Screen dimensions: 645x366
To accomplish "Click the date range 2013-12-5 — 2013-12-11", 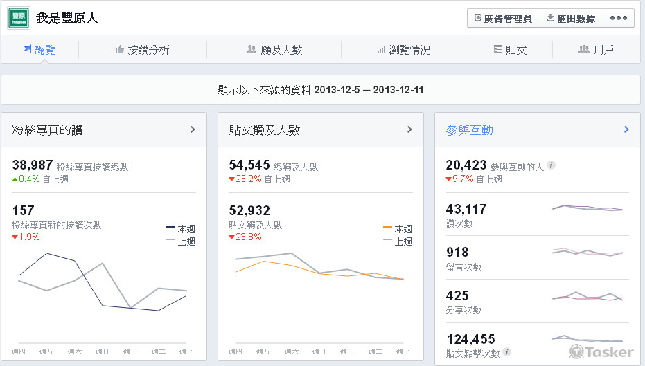I will (369, 90).
